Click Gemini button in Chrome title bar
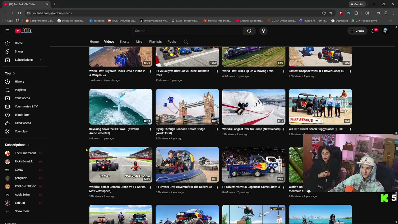The image size is (398, 224). pyautogui.click(x=357, y=4)
